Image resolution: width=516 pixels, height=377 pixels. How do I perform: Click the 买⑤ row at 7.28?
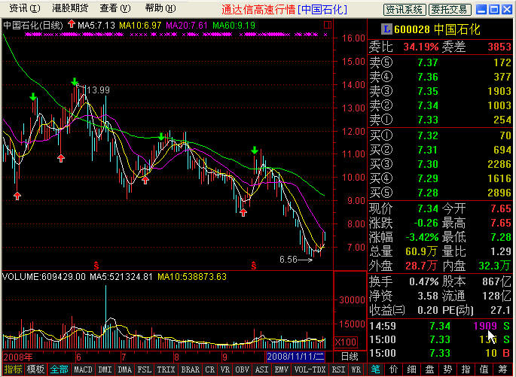click(x=440, y=193)
